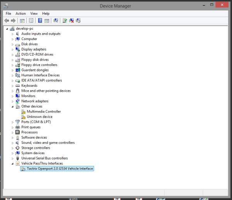The width and height of the screenshot is (232, 200).
Task: Select Sound, video and game controllers
Action: 48,143
